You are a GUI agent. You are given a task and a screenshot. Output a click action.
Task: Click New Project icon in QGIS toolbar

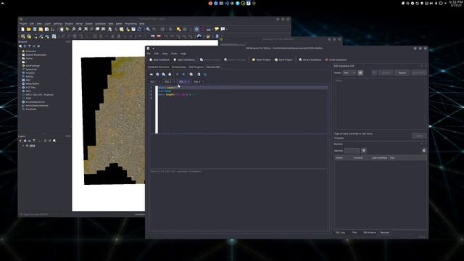22,29
